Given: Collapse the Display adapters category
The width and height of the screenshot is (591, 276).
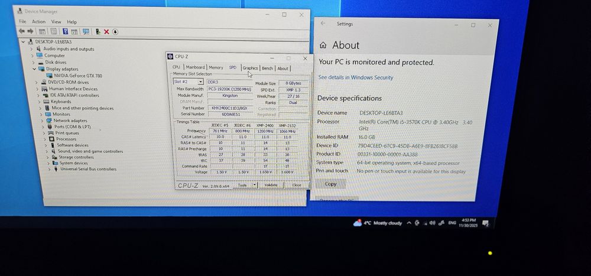Looking at the screenshot, I should pos(34,69).
